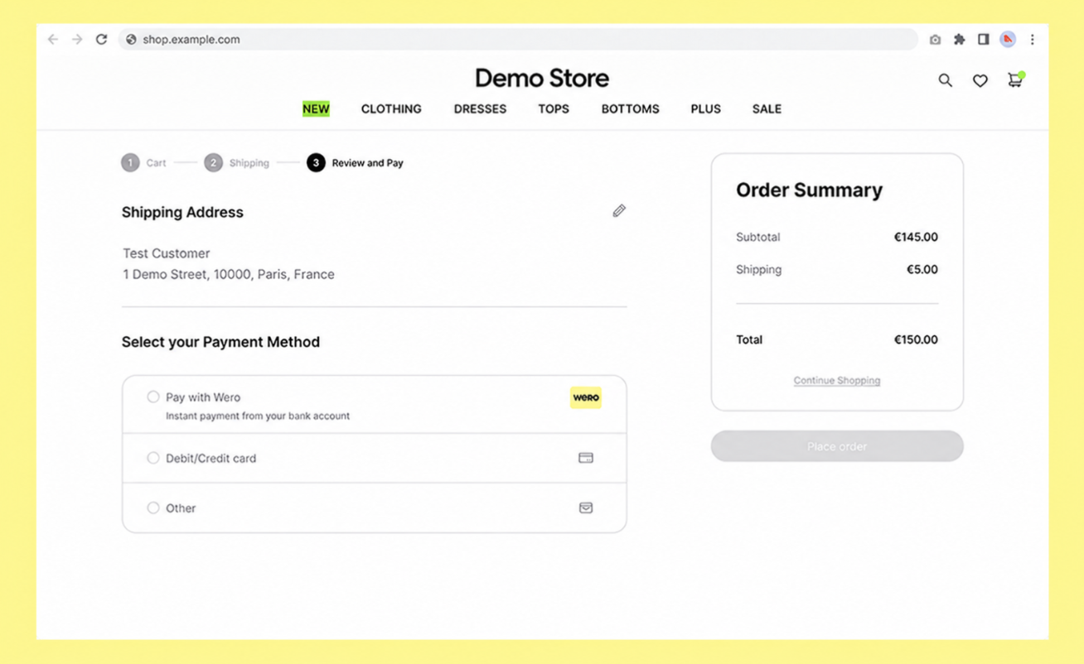Screen dimensions: 1084x664
Task: Open the browser three-dot menu
Action: point(1032,39)
